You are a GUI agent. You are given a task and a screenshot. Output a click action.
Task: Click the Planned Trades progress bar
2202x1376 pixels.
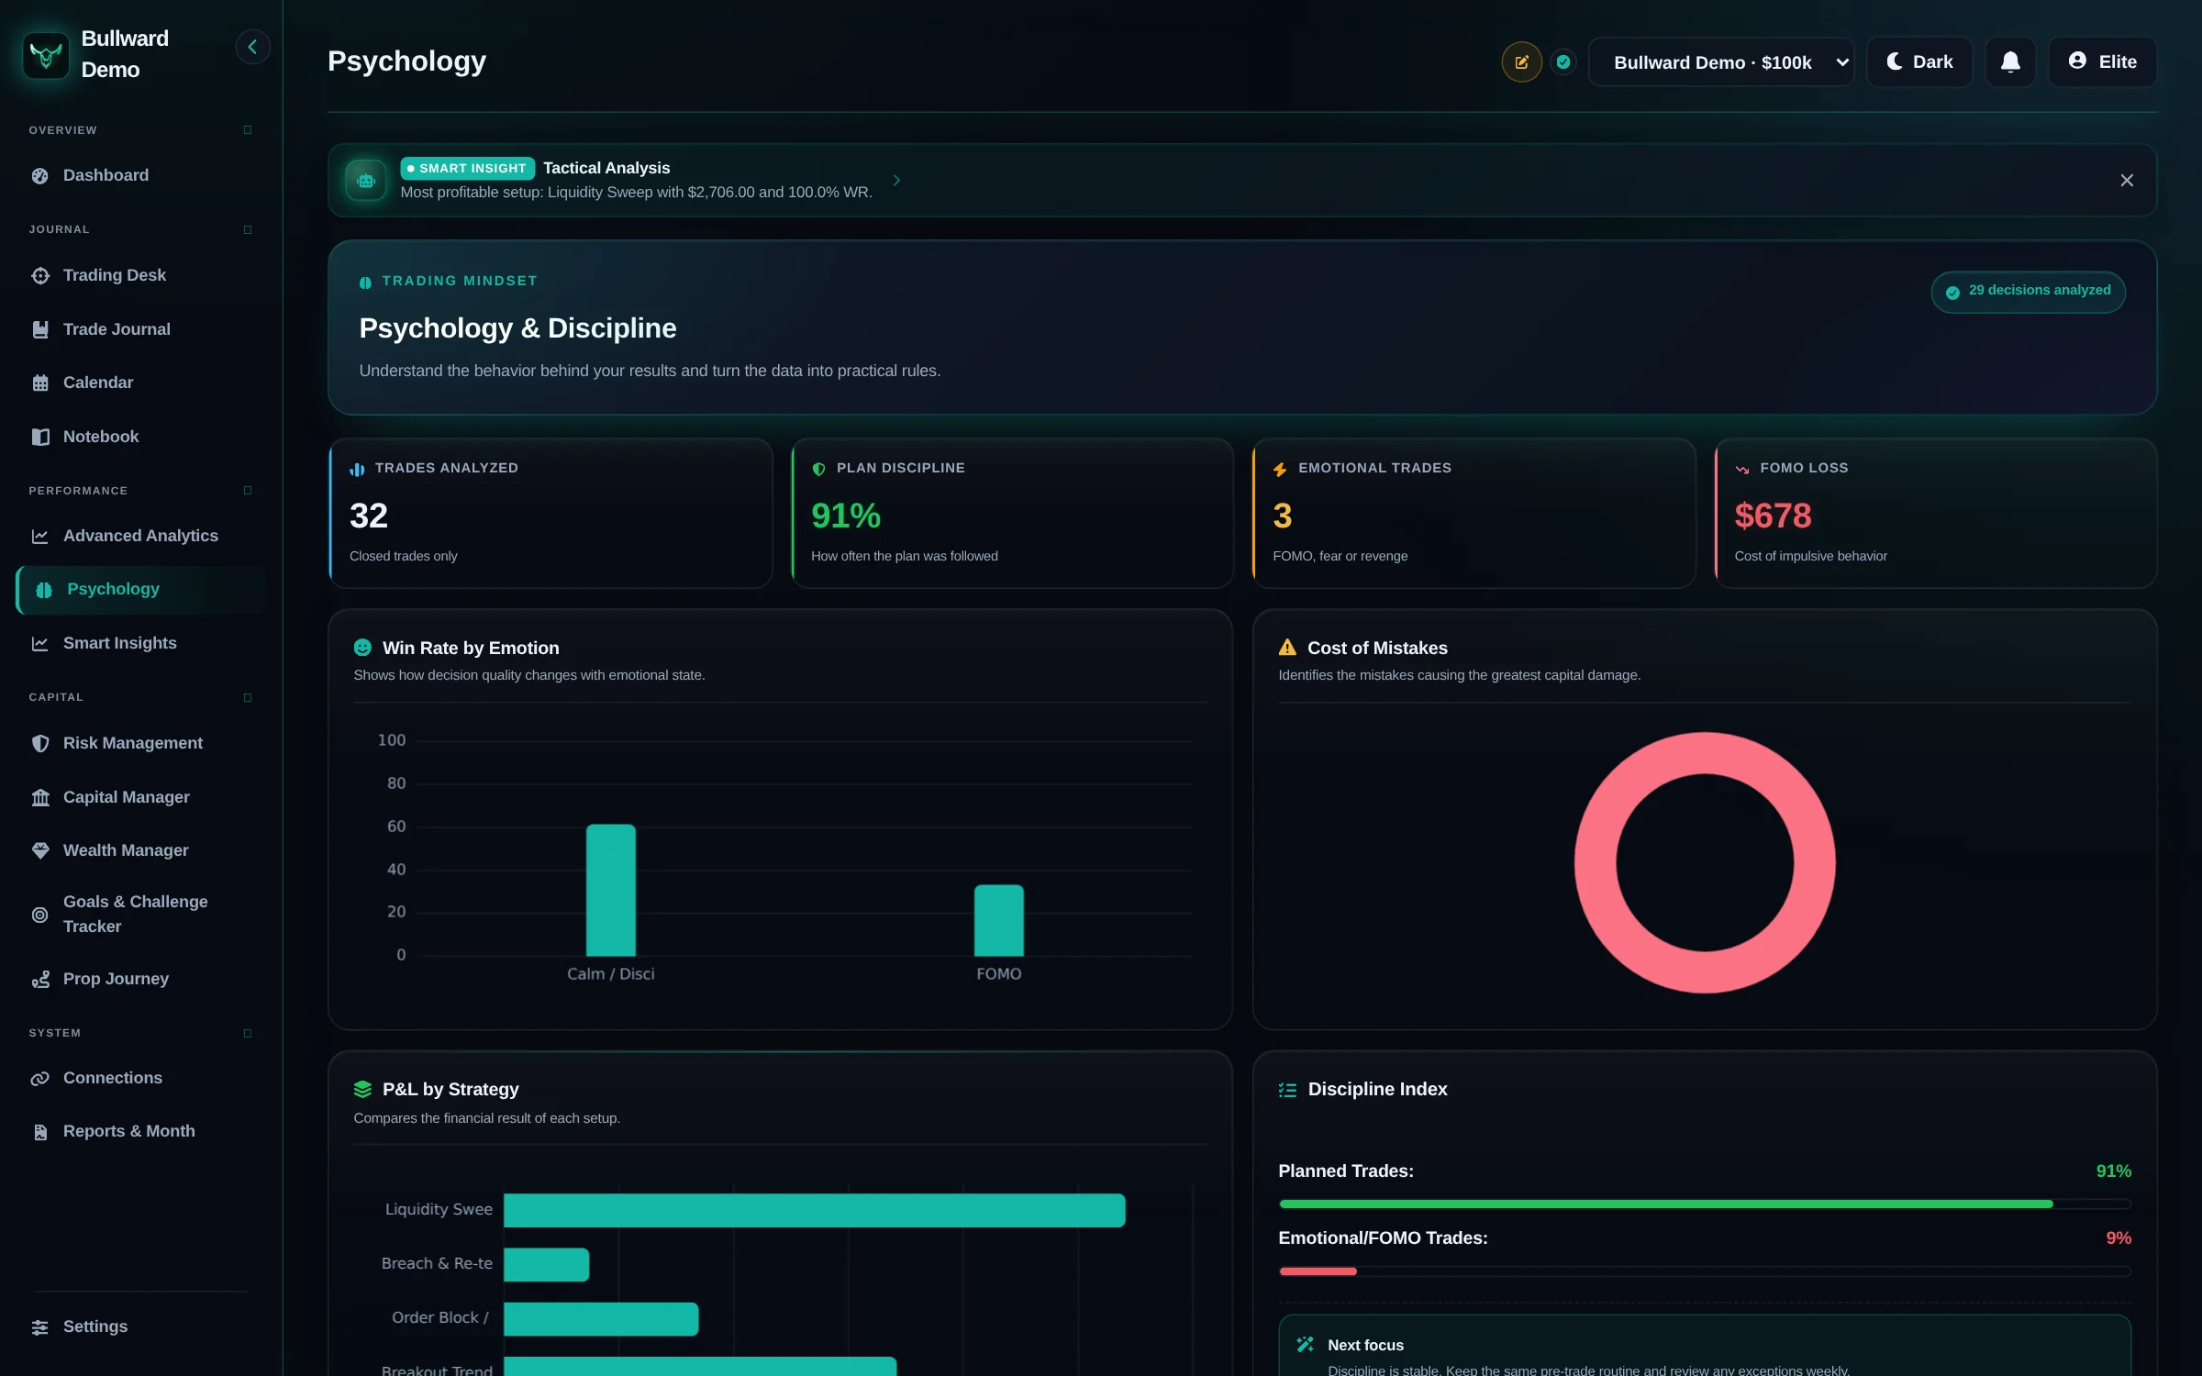click(x=1704, y=1204)
